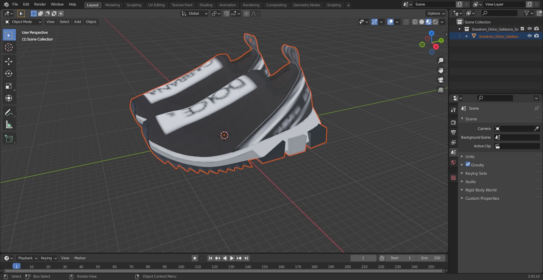Jump to the timeline start frame
This screenshot has height=280, width=543.
pyautogui.click(x=211, y=258)
